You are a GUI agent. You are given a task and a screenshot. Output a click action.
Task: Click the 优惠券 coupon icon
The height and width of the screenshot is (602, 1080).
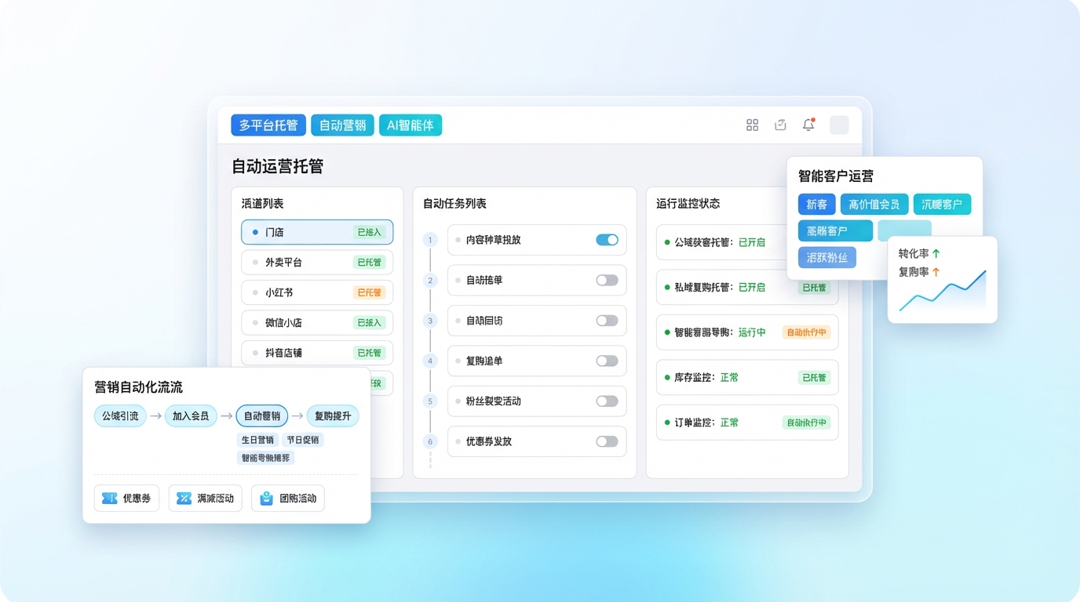109,499
